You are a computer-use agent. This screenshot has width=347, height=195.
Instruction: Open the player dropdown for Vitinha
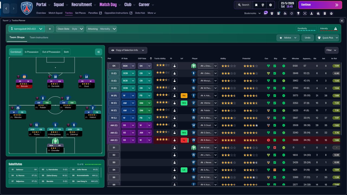pos(208,103)
